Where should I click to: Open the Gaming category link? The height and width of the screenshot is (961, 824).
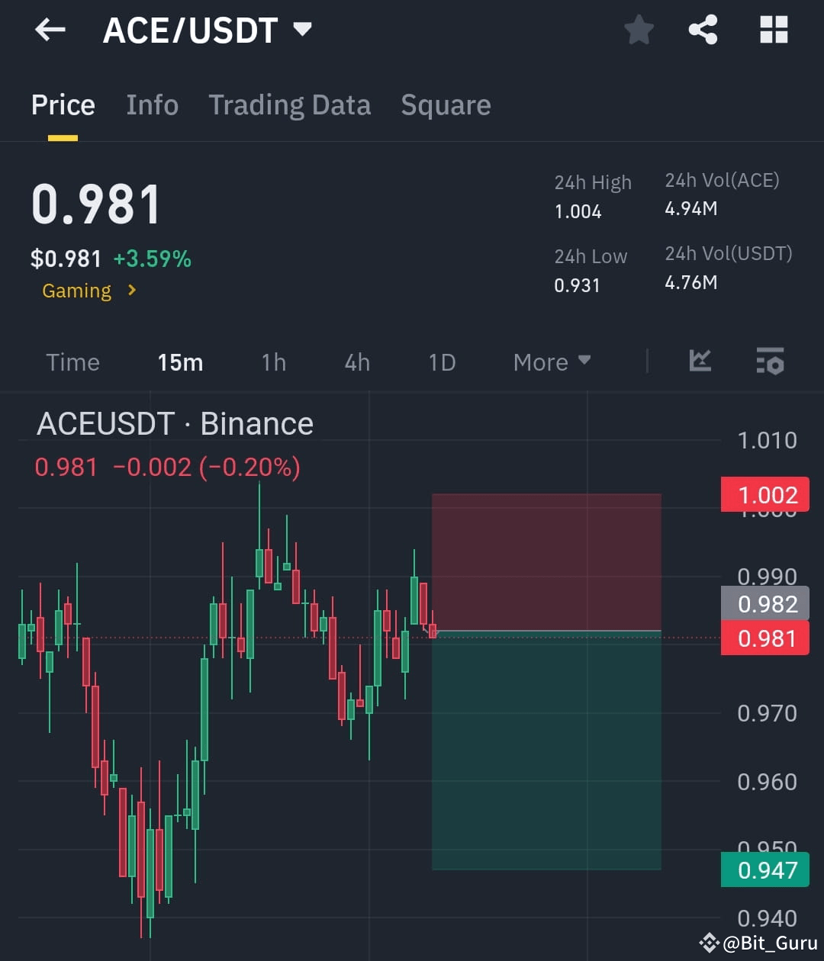coord(77,291)
